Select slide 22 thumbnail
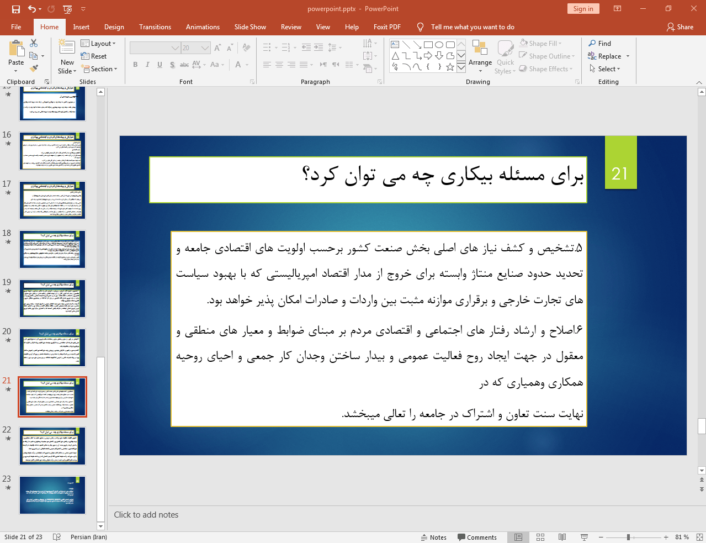706x543 pixels. 52,446
